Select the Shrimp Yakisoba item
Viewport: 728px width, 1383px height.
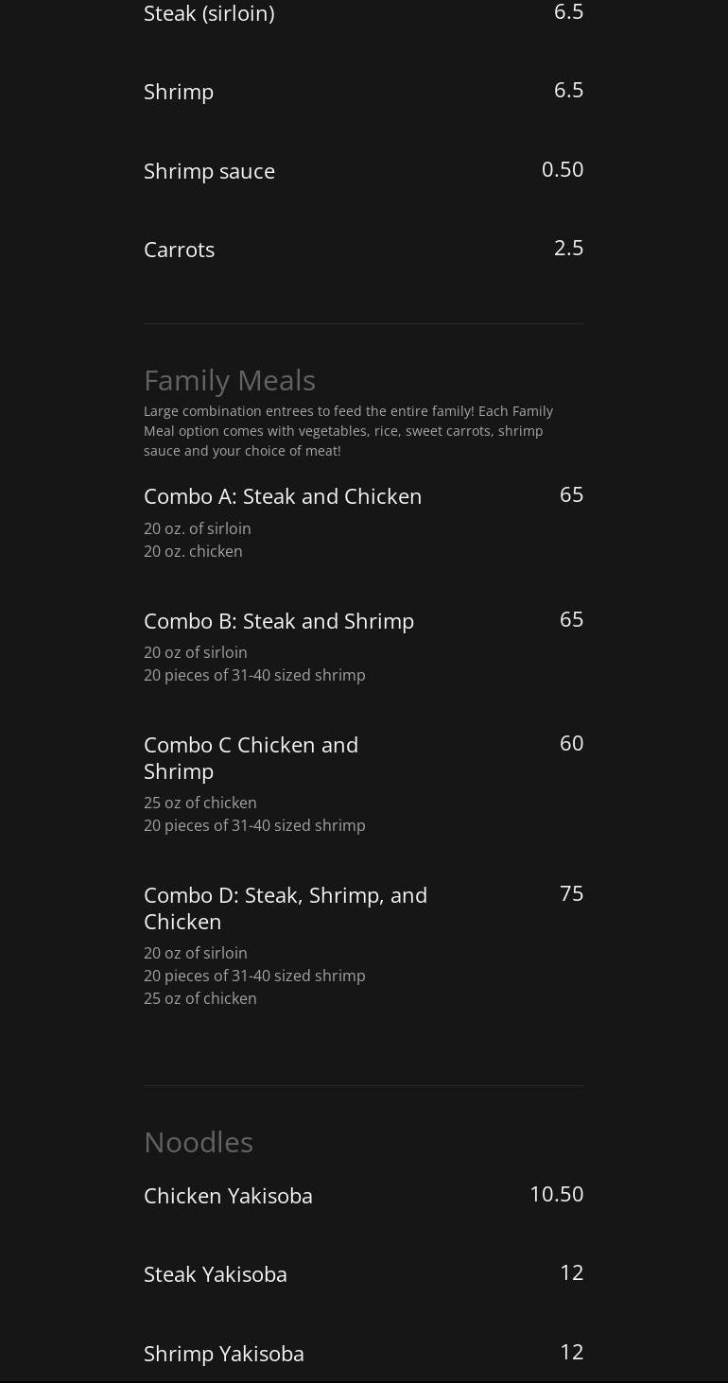pyautogui.click(x=224, y=1354)
